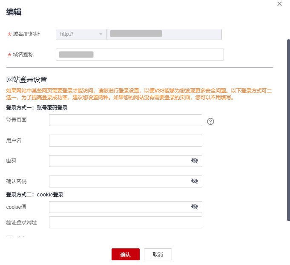Viewport: 290px width, 265px height.
Task: Reveal the cookie值 with eye icon
Action: click(195, 207)
